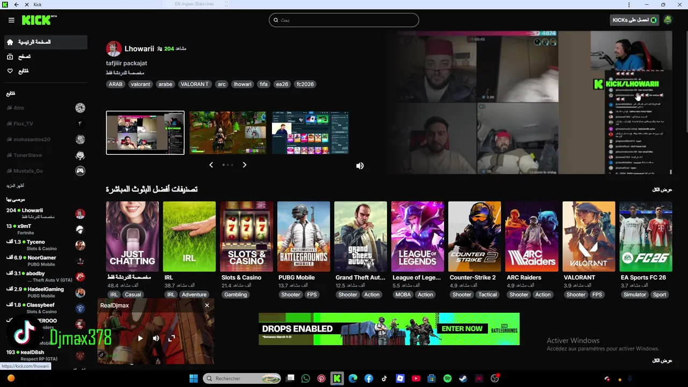This screenshot has width=688, height=387.
Task: Open mohasantos20 followed channel
Action: (46, 139)
